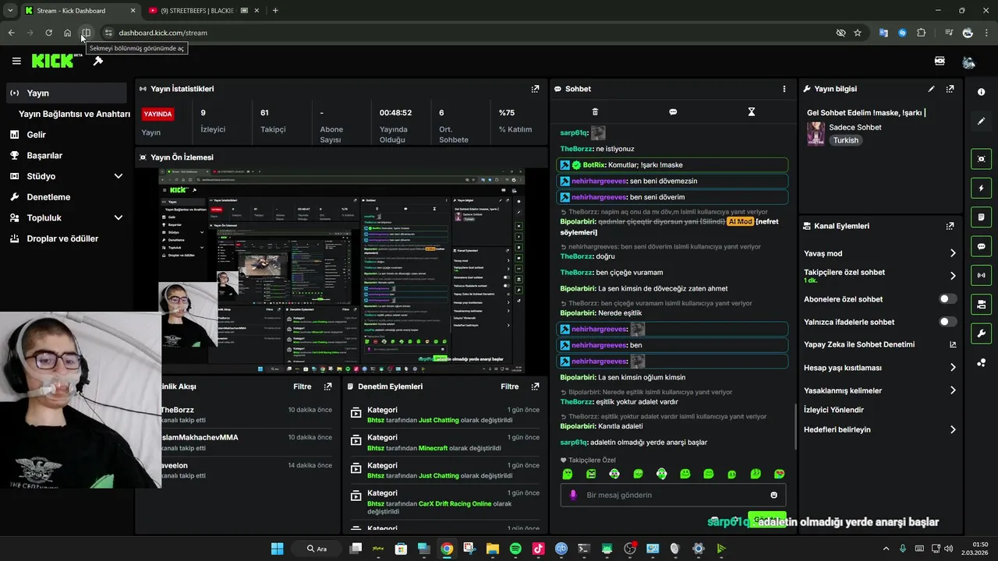This screenshot has height=561, width=998.
Task: Click the box icon next to avatar
Action: [x=940, y=61]
